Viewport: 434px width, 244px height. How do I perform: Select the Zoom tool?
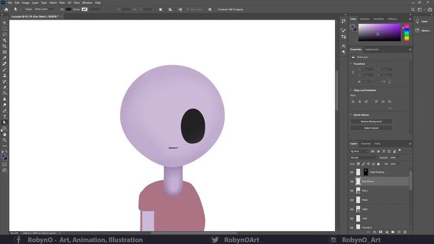click(5, 140)
